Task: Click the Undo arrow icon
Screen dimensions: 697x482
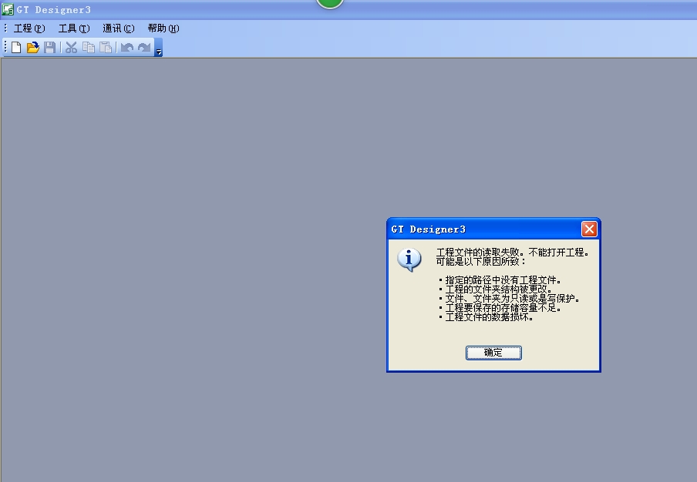Action: pos(127,47)
